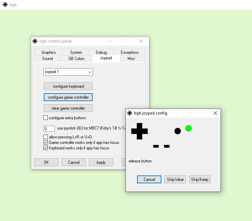Open the GB Colors tab
This screenshot has height=221, width=252.
(x=77, y=59)
